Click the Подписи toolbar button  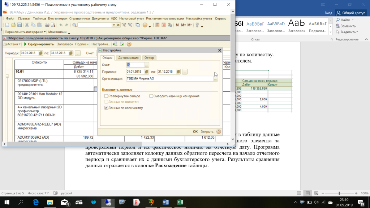(82, 44)
